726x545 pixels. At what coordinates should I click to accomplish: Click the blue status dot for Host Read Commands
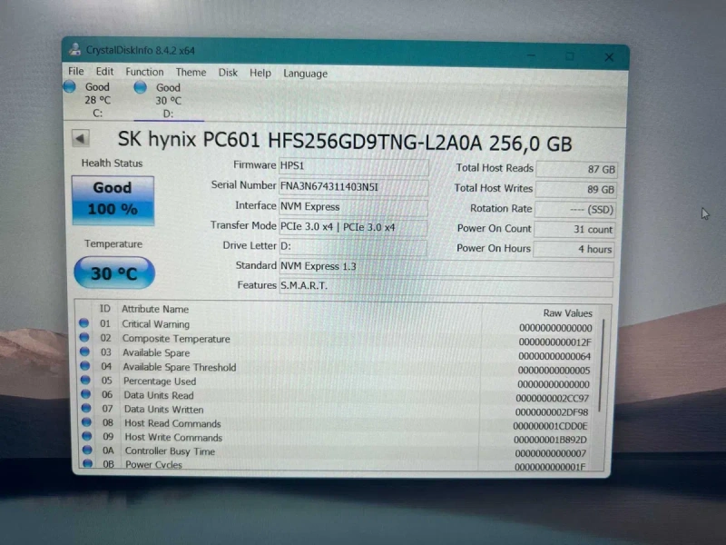pyautogui.click(x=86, y=421)
